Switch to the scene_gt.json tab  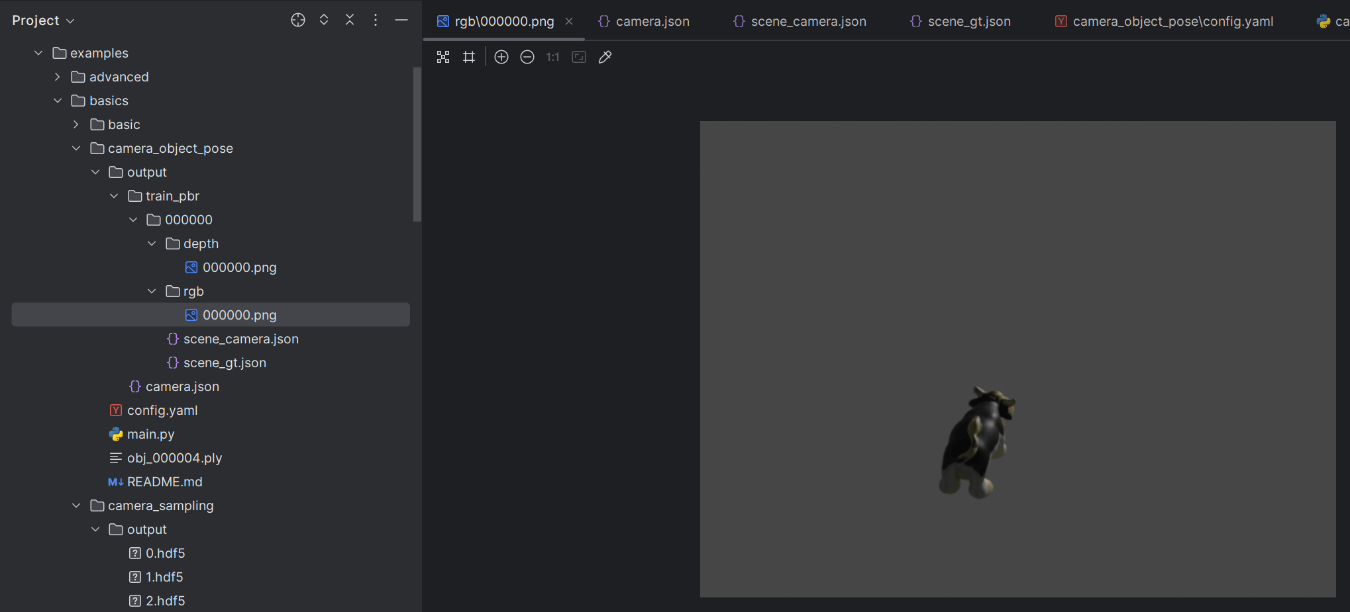point(968,22)
